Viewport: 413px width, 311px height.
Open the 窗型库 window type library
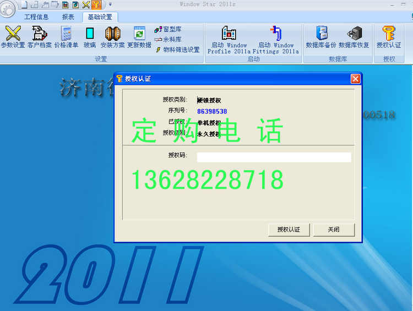pos(169,29)
